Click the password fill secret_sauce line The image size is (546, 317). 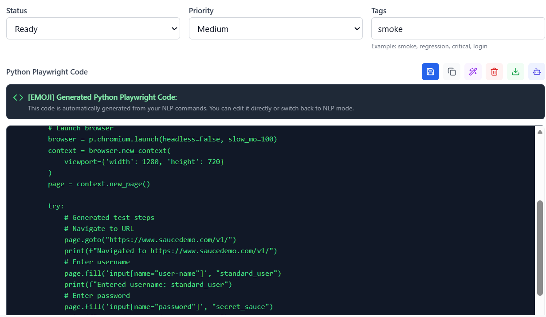[169, 307]
